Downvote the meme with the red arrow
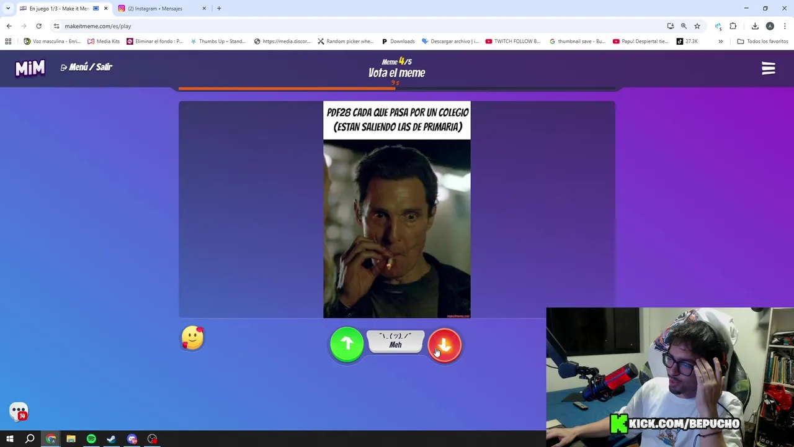The image size is (794, 447). coord(444,345)
